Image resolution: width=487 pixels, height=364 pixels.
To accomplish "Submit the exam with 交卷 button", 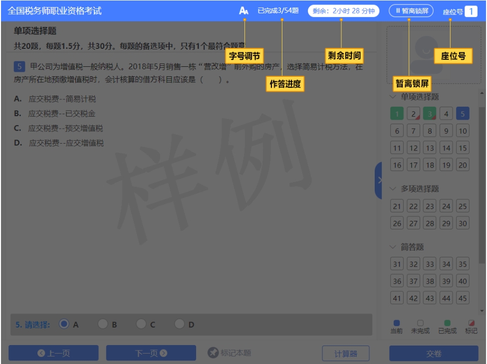I will point(434,353).
